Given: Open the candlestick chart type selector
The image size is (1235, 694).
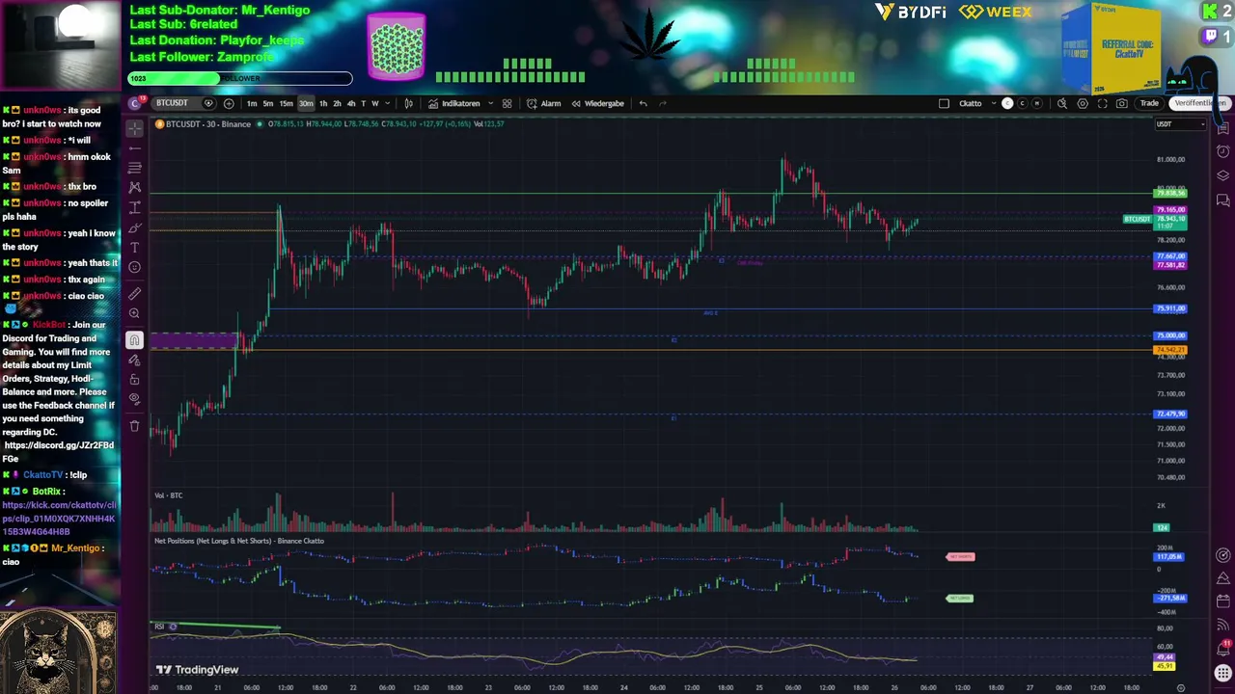Looking at the screenshot, I should pos(408,103).
